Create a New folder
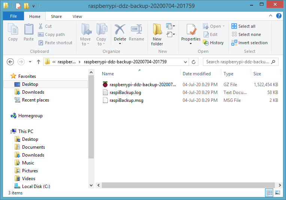Image resolution: width=286 pixels, height=200 pixels. click(x=157, y=34)
